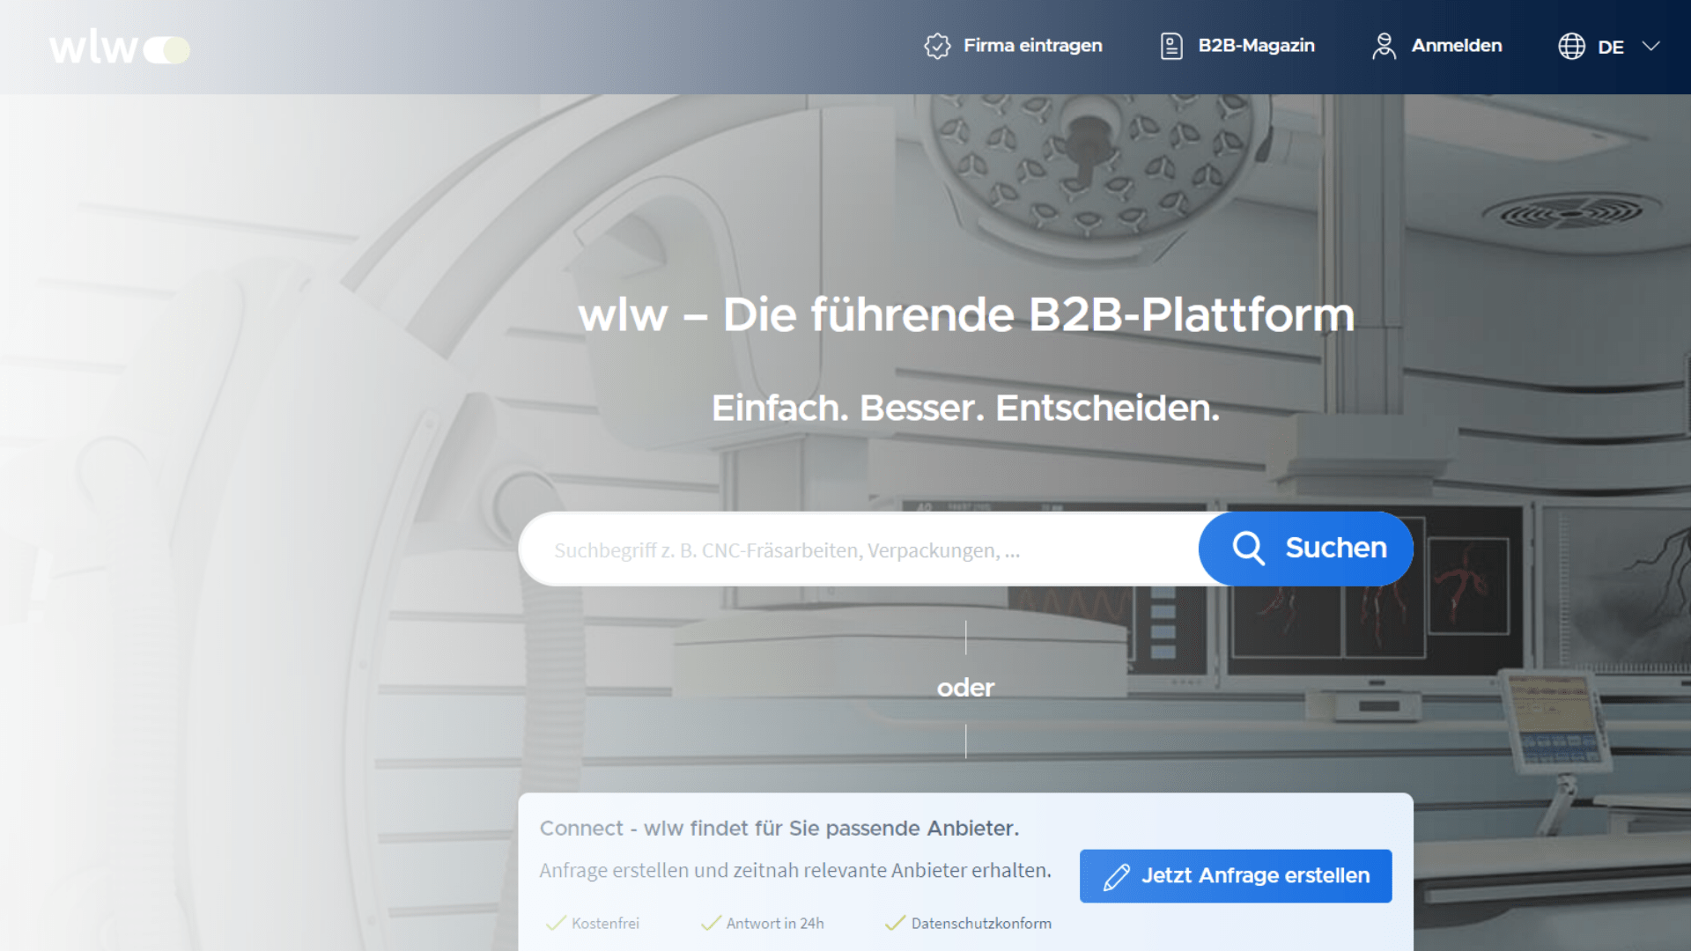Click the Jetzt Anfrage erstellen button
This screenshot has height=951, width=1691.
pyautogui.click(x=1235, y=876)
